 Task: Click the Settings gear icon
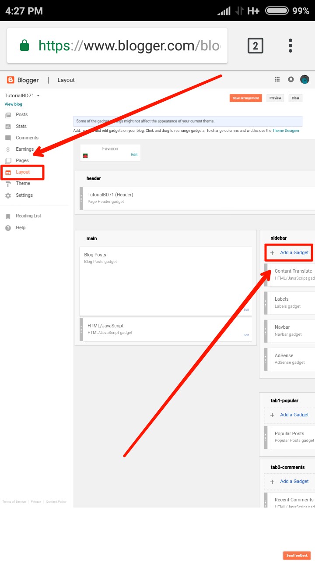[x=8, y=195]
